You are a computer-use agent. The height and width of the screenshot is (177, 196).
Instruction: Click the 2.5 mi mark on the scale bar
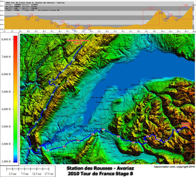pos(12,174)
